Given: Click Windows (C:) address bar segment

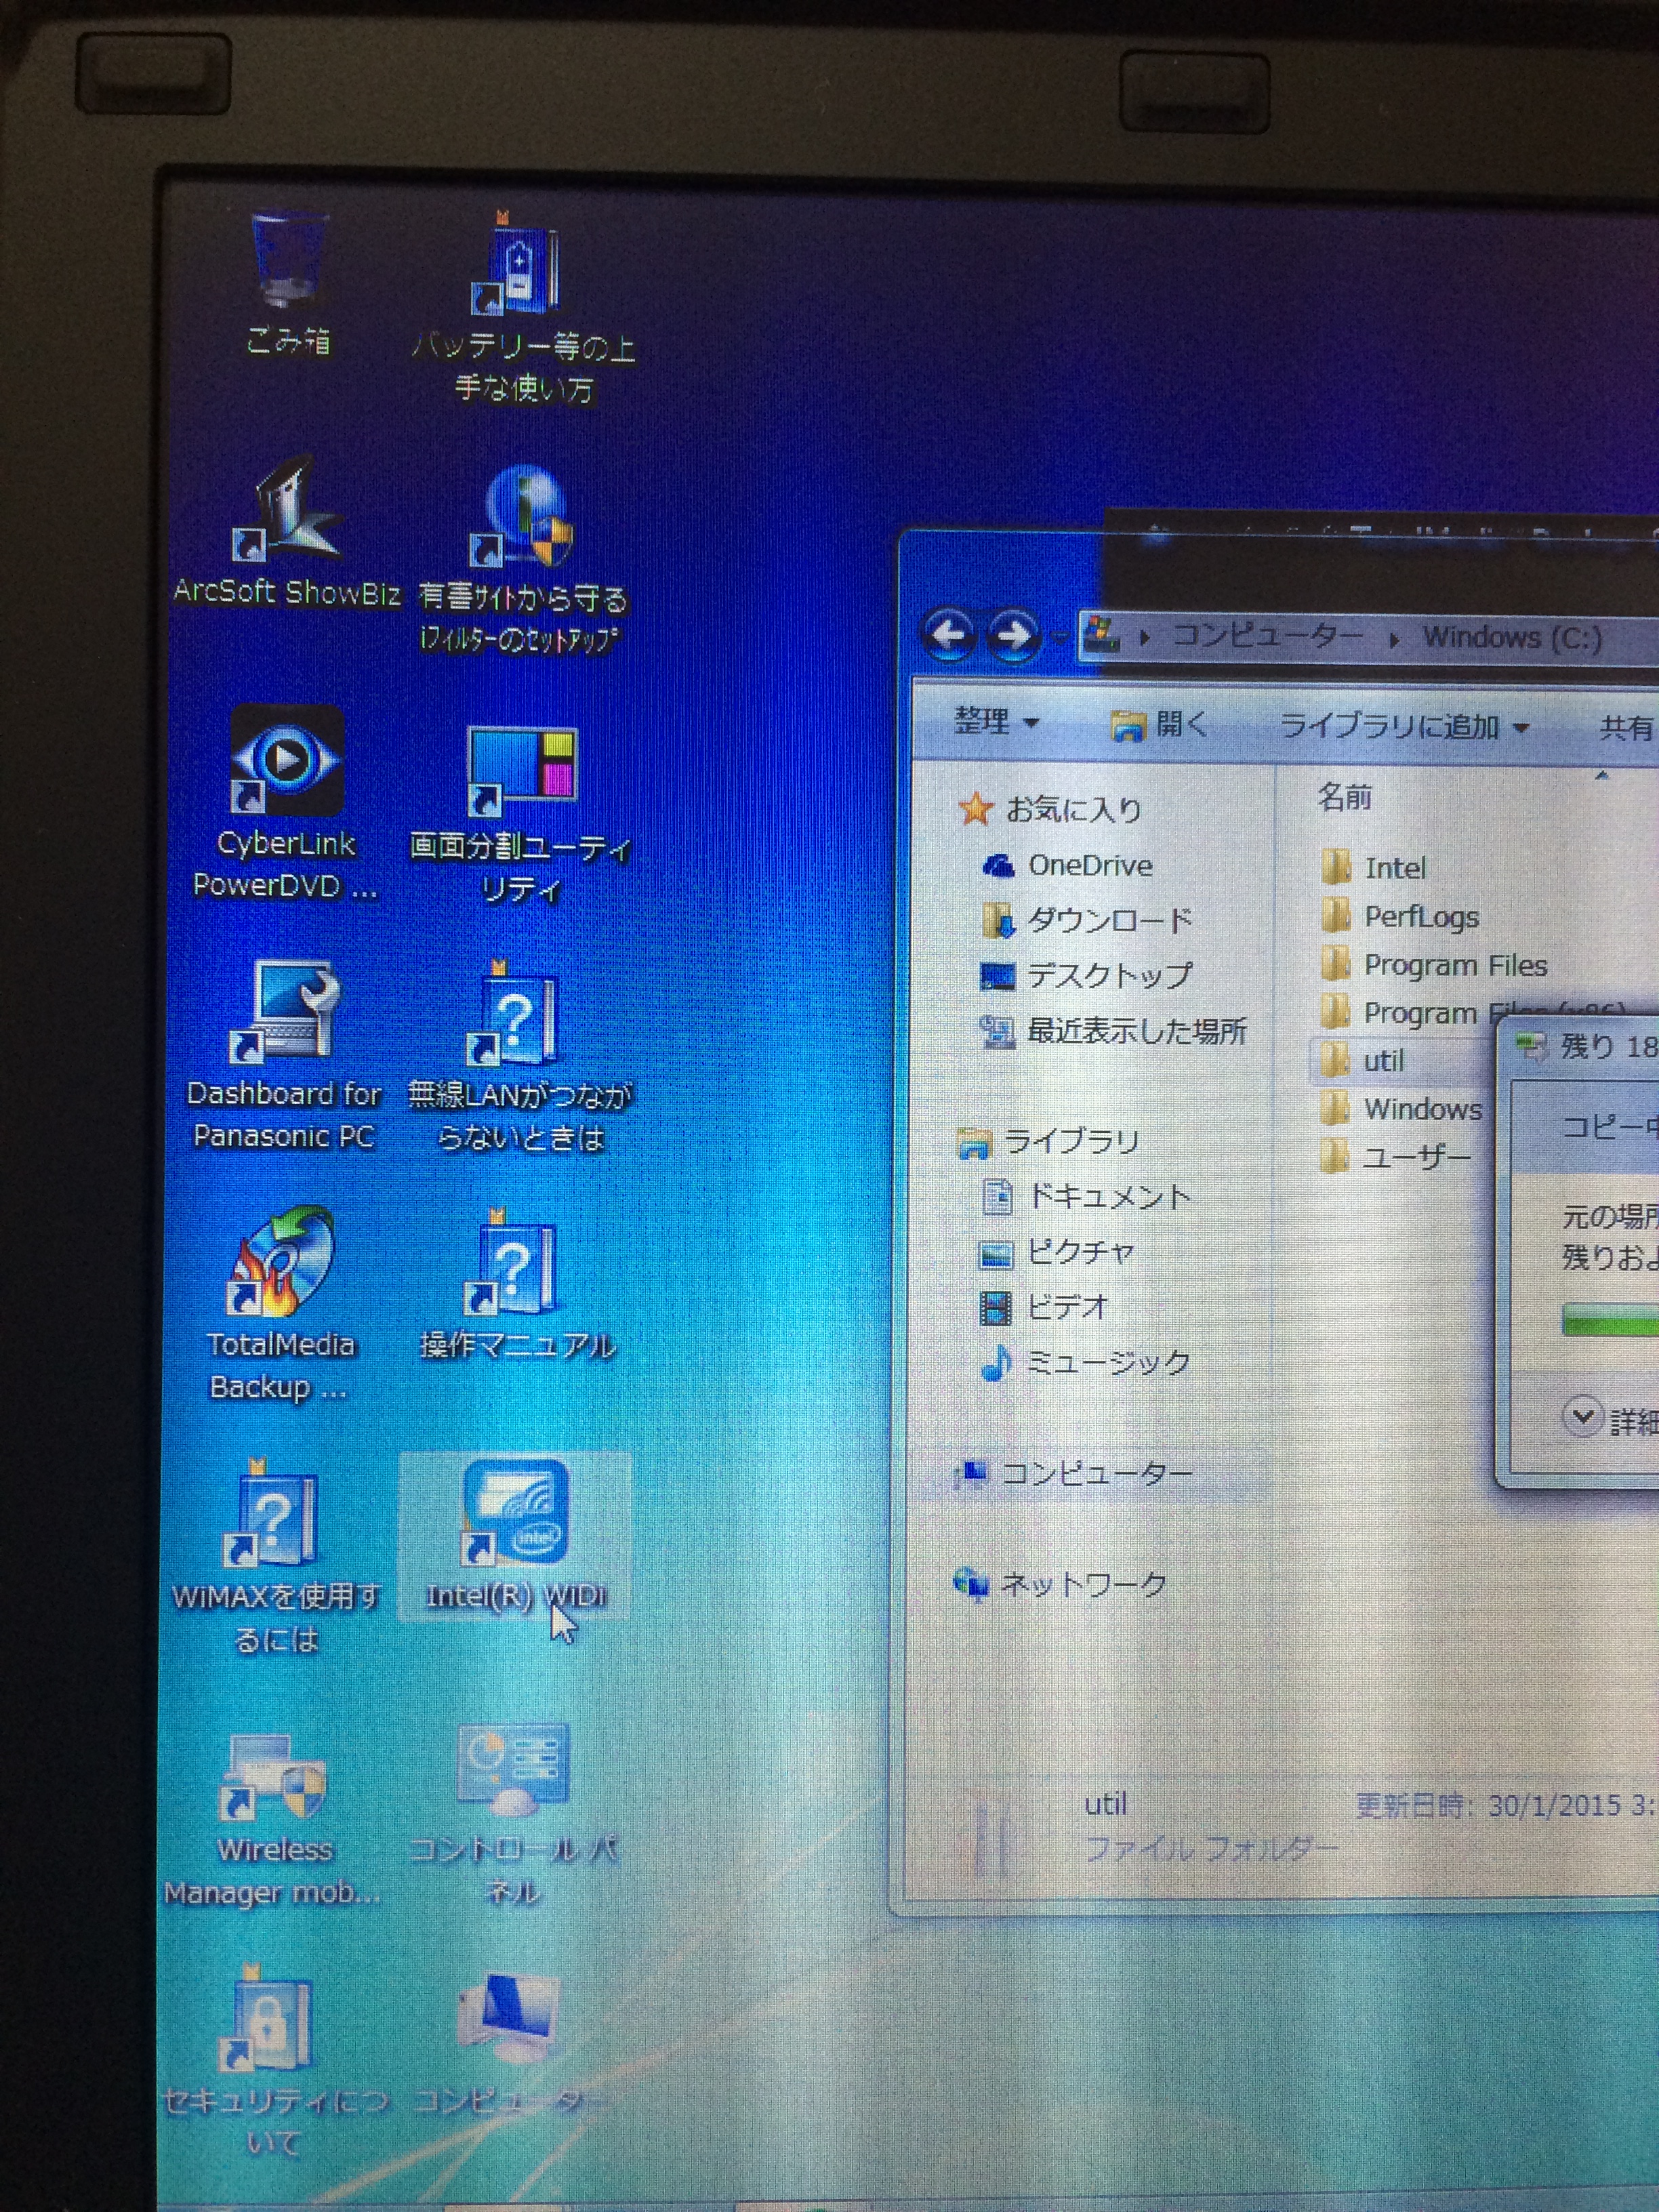Looking at the screenshot, I should 1512,637.
